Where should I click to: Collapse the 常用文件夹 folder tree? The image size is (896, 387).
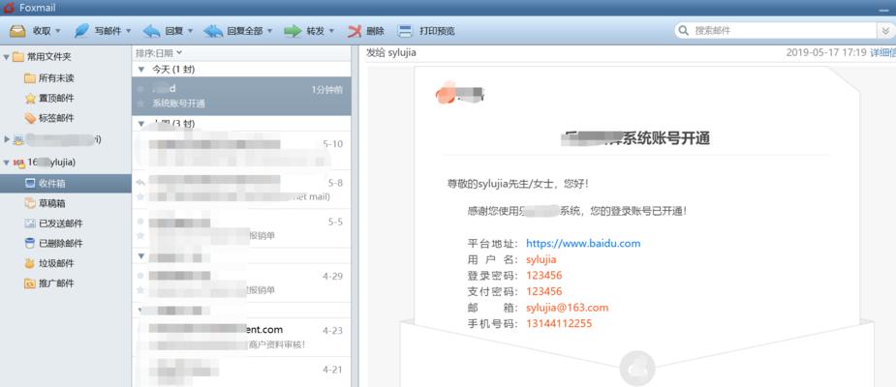coord(6,57)
